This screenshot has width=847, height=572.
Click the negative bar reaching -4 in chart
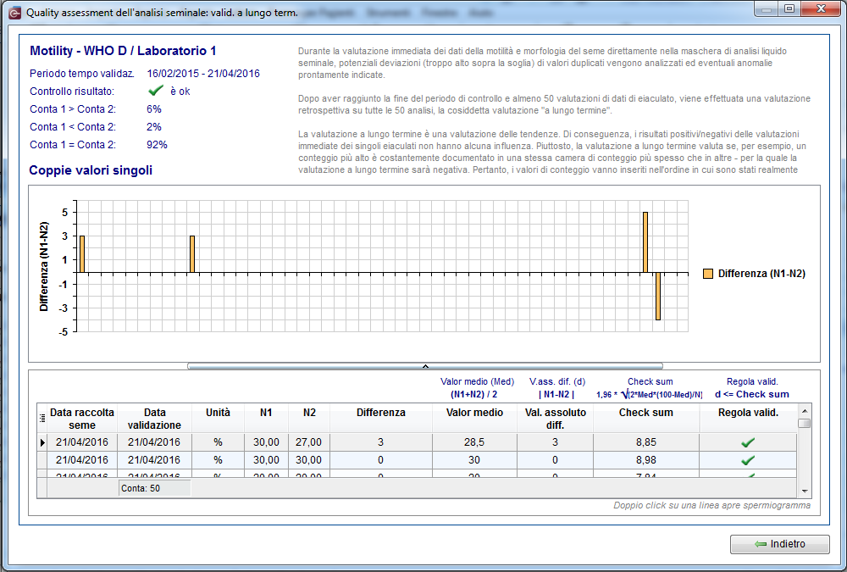[658, 297]
